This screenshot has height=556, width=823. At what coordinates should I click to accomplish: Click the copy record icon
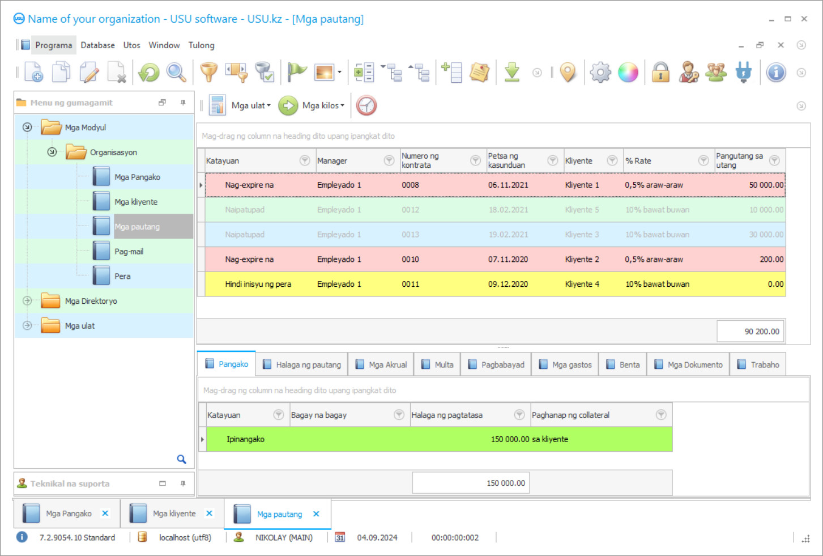click(61, 72)
